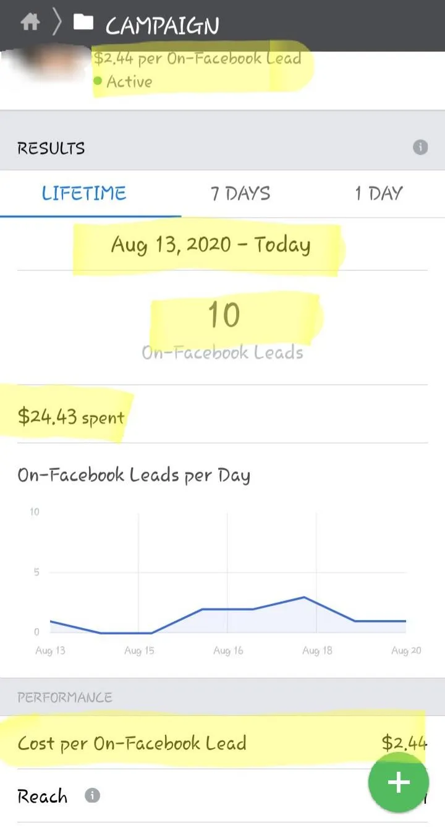Viewport: 445px width, 828px height.
Task: Open the Results info icon
Action: [x=420, y=147]
